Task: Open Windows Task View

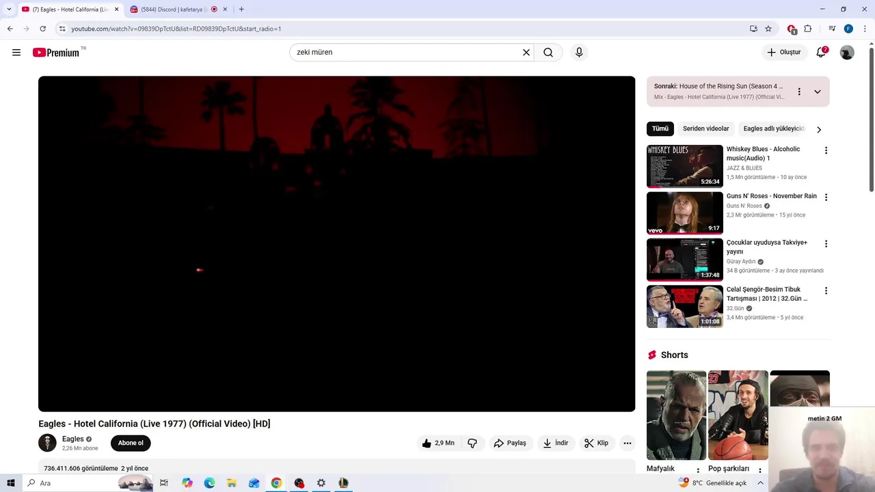Action: pyautogui.click(x=164, y=483)
